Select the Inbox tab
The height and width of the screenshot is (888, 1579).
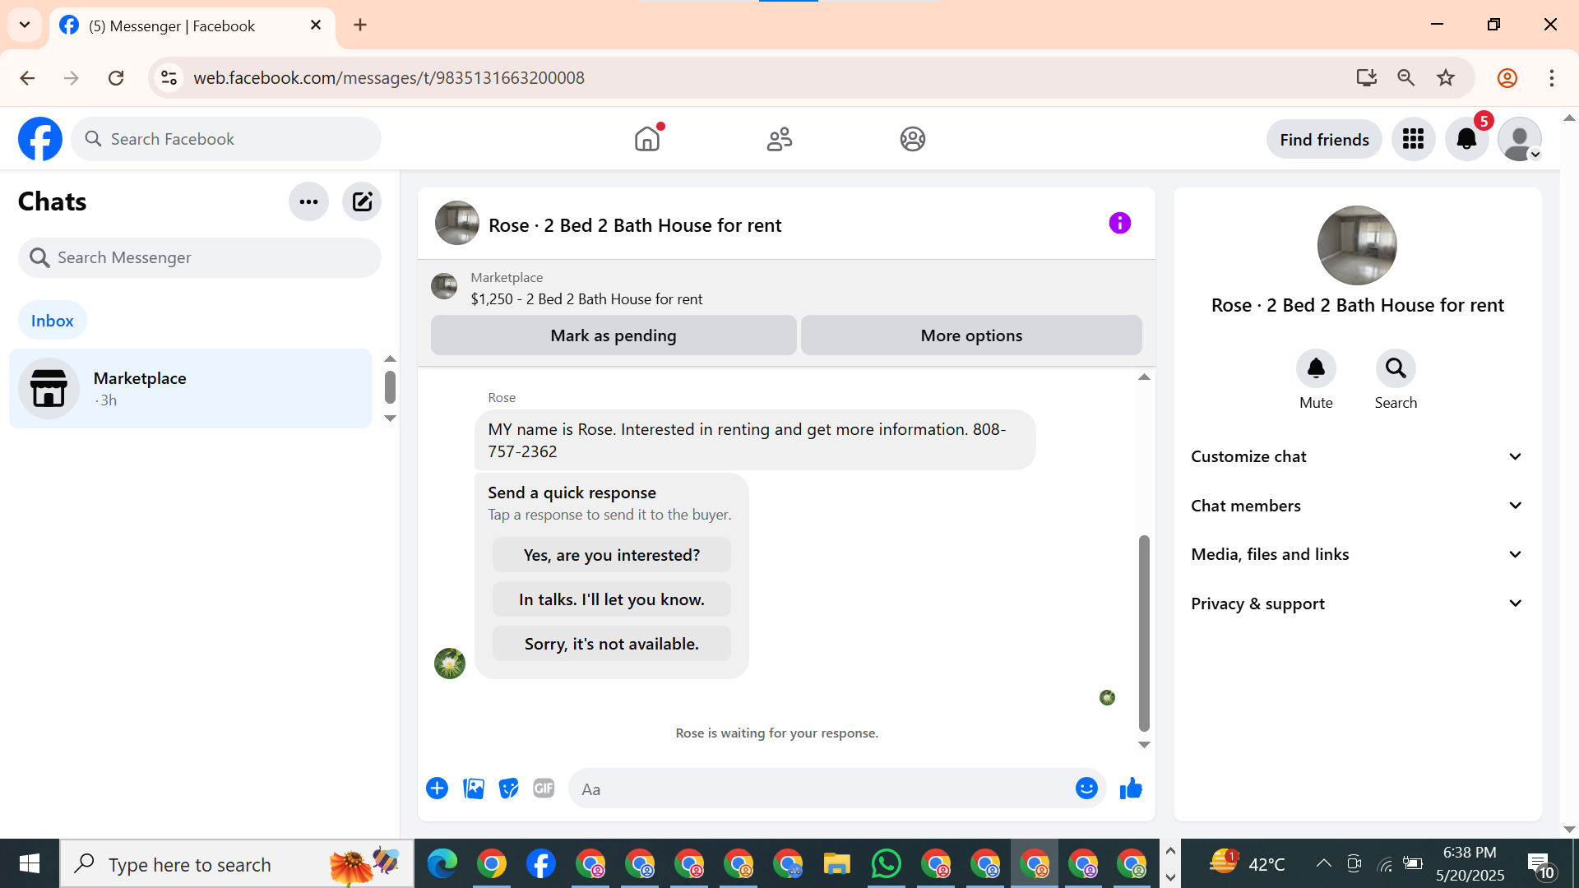(52, 321)
